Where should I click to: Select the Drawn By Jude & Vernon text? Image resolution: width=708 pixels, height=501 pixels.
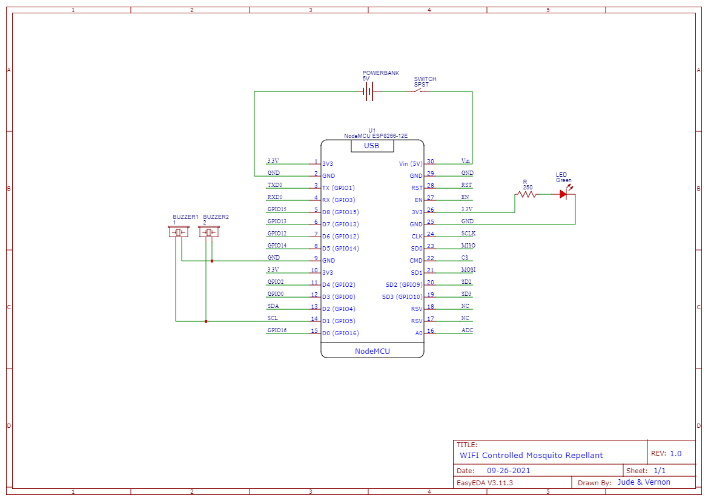(643, 482)
